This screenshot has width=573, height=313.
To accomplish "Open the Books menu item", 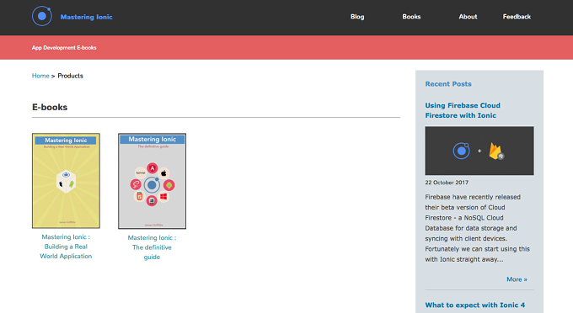I will coord(411,17).
